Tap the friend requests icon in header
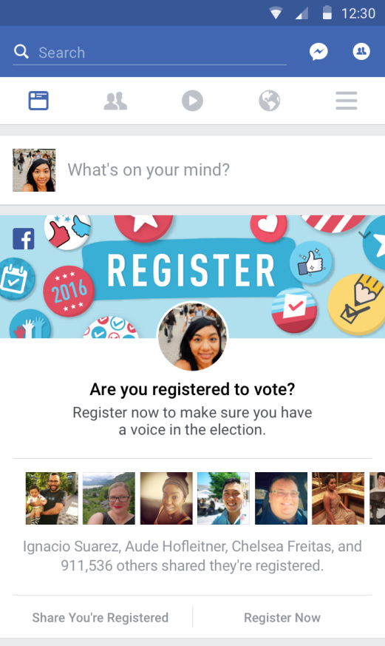 click(361, 52)
